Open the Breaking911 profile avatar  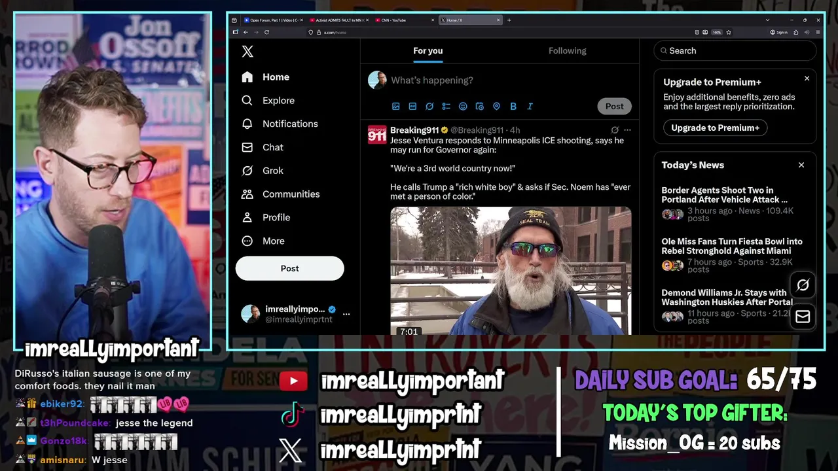point(377,135)
